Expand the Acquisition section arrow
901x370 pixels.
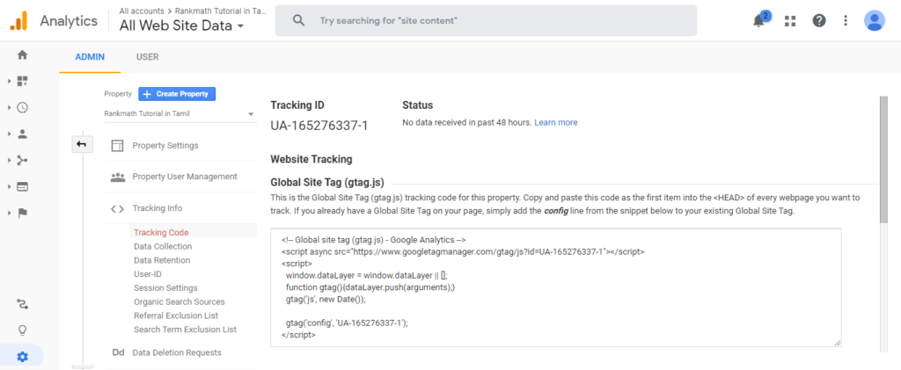click(x=9, y=160)
